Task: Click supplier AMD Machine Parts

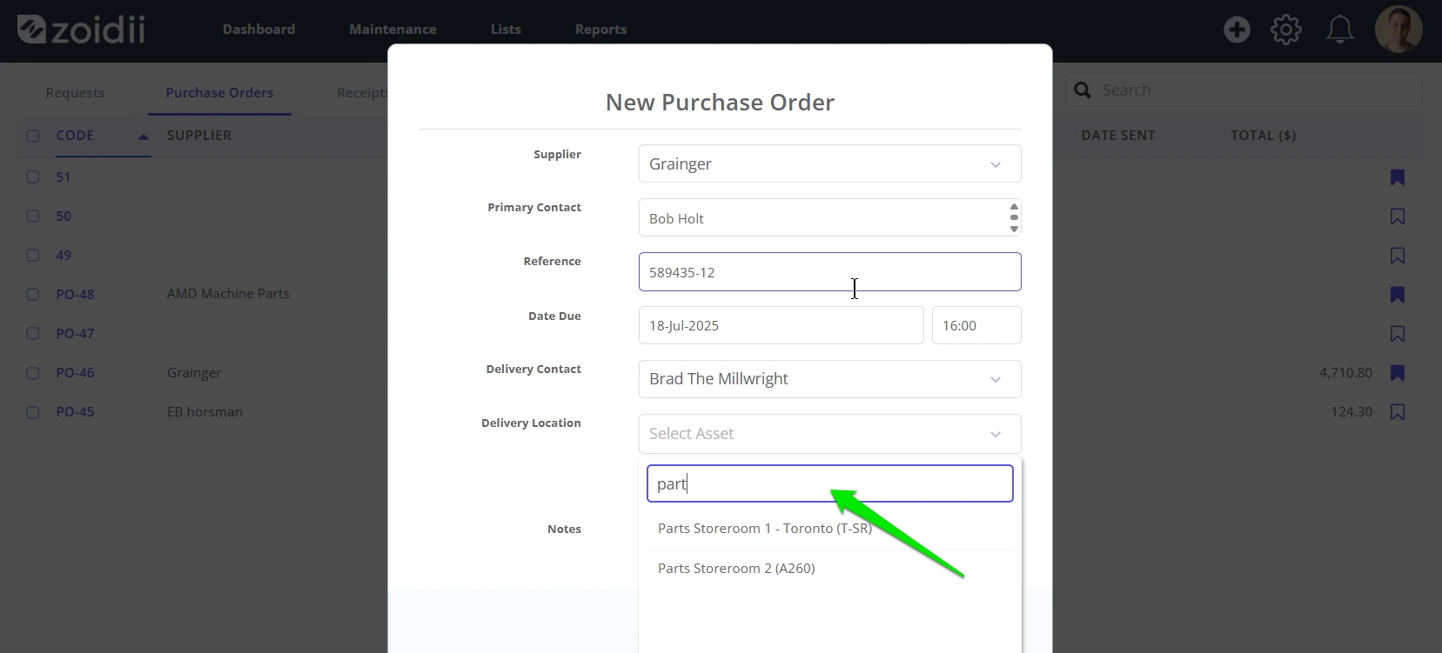Action: tap(228, 294)
